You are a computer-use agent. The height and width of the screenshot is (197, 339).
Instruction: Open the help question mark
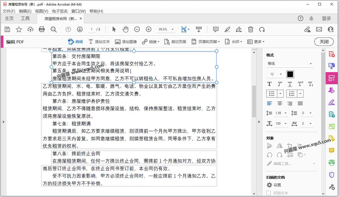click(301, 18)
